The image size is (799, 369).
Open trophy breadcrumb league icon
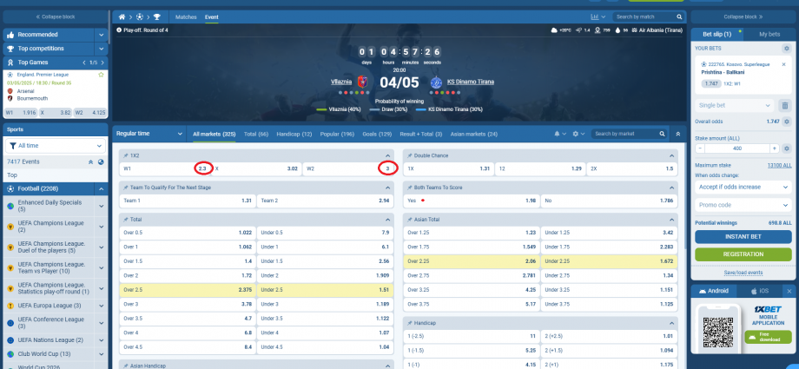(157, 16)
